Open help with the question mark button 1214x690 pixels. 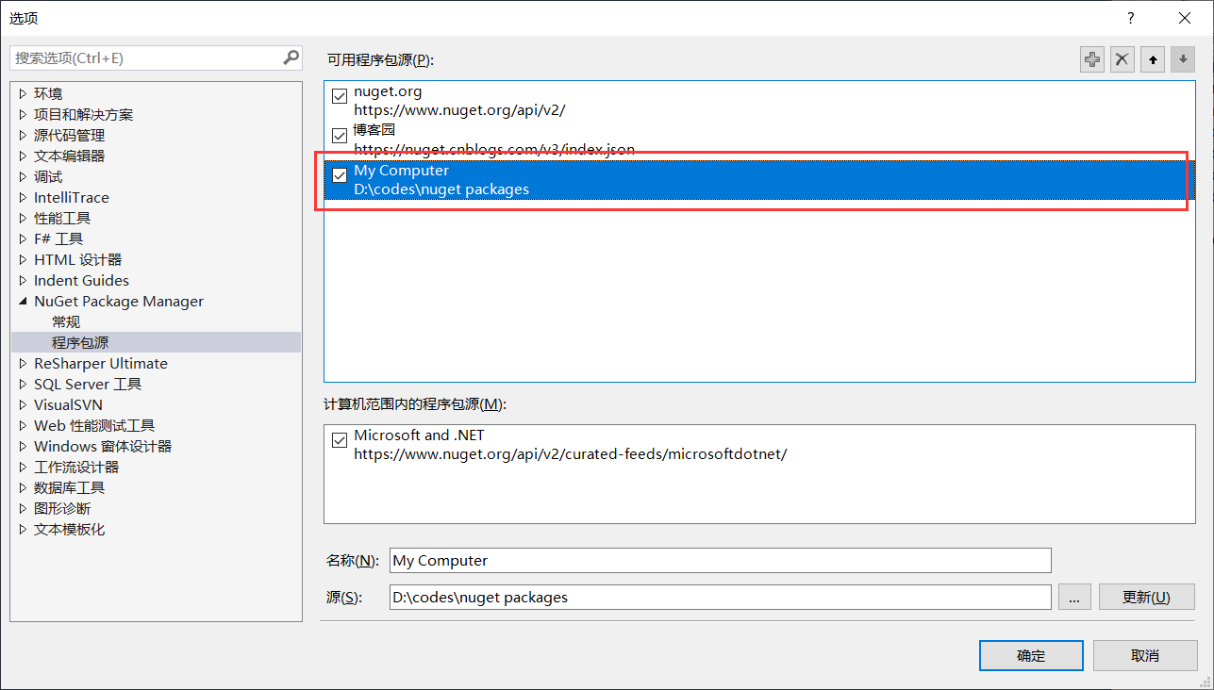[x=1130, y=18]
